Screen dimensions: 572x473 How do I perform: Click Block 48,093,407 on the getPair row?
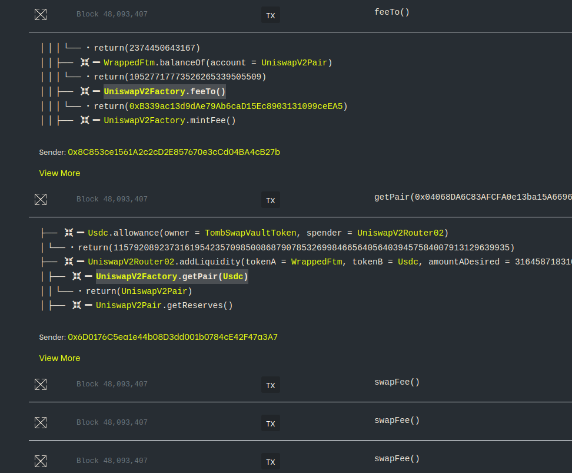(112, 199)
